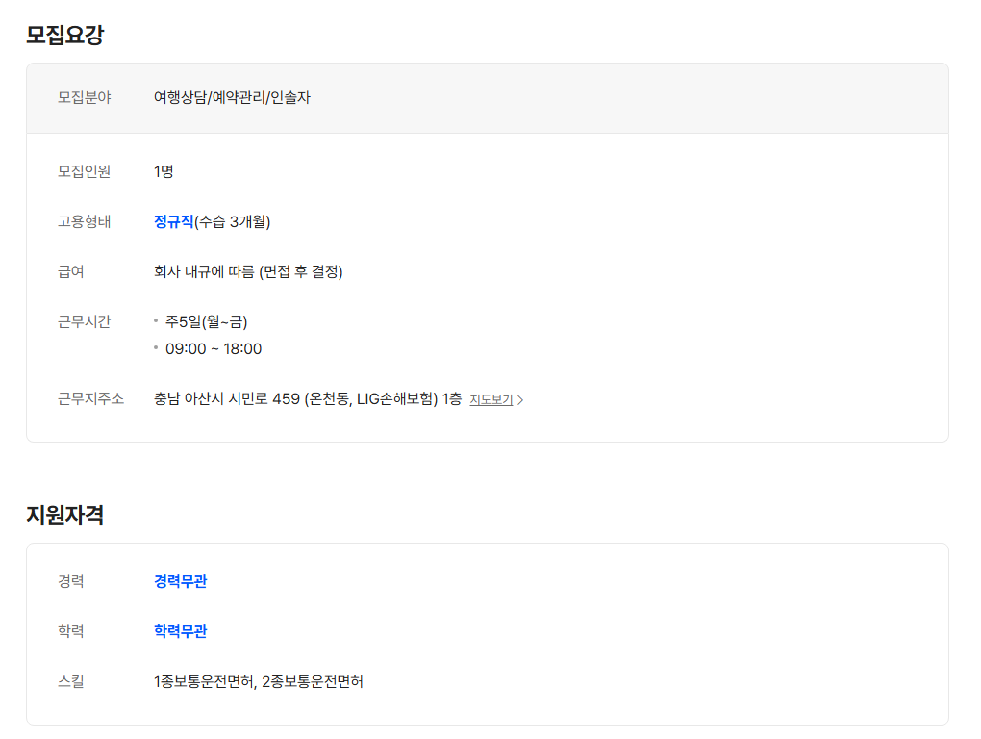The height and width of the screenshot is (739, 981).
Task: Click the 지원자격 section heading
Action: click(x=64, y=515)
